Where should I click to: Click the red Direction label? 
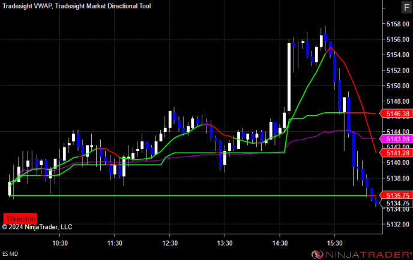click(x=20, y=219)
